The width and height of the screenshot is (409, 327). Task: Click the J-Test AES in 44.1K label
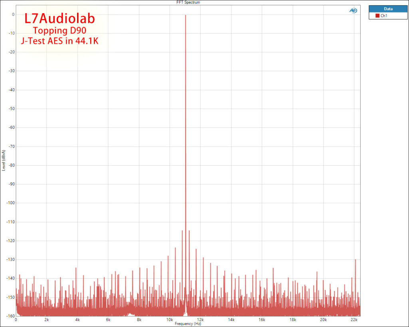pyautogui.click(x=60, y=41)
